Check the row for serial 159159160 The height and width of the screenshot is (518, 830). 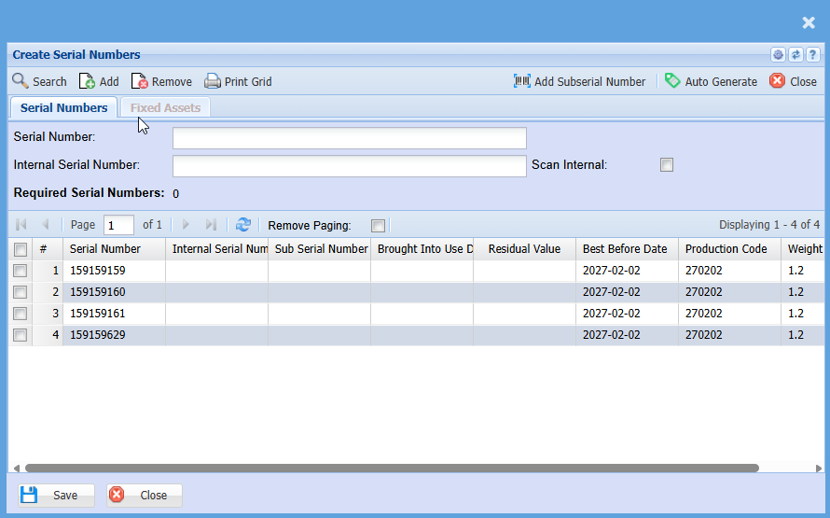click(20, 292)
